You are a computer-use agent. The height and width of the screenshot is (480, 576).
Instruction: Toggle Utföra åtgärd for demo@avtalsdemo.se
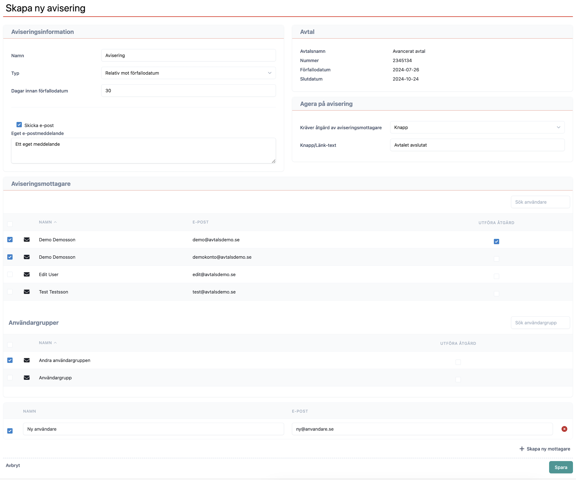[x=496, y=242]
